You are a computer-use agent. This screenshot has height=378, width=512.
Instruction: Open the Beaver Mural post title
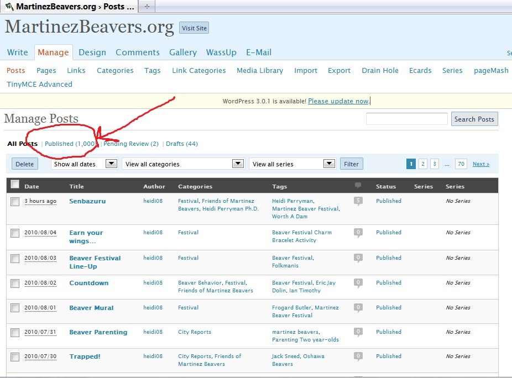(x=91, y=308)
